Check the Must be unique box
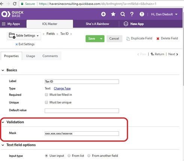Viewport: 184px width, 161px height. coord(46,102)
